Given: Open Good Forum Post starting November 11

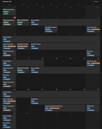Looking at the screenshot, I should tap(65, 46).
